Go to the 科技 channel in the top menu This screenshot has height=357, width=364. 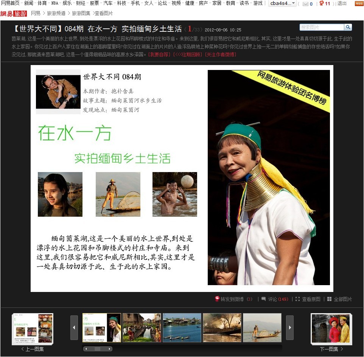(121, 3)
